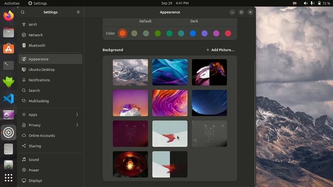Open Apps settings entry
This screenshot has width=333, height=187.
pyautogui.click(x=50, y=114)
